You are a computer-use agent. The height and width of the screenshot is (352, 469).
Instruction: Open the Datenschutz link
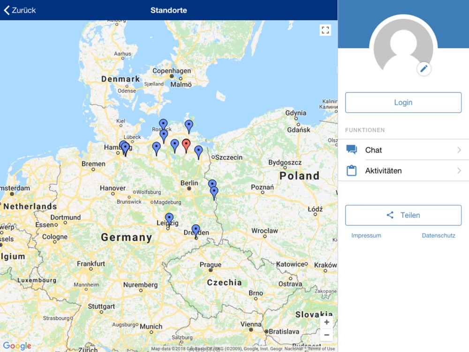pos(439,236)
